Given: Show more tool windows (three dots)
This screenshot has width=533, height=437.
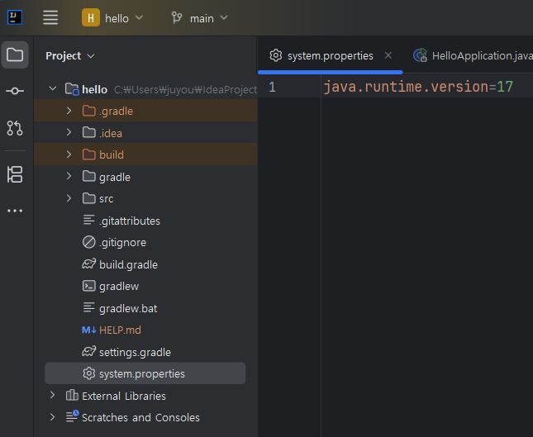Looking at the screenshot, I should click(15, 211).
